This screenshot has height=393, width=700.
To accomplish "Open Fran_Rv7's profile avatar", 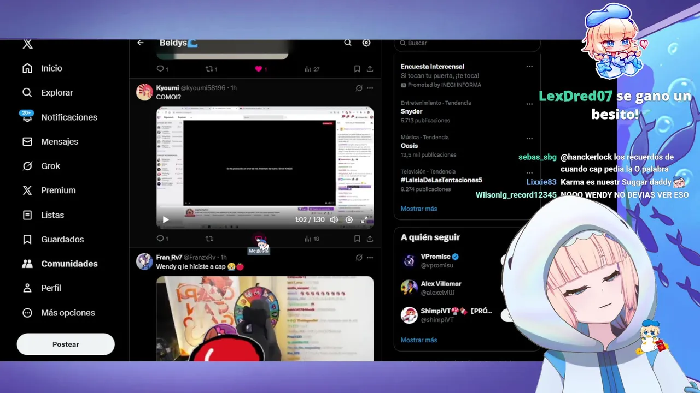I will 144,261.
